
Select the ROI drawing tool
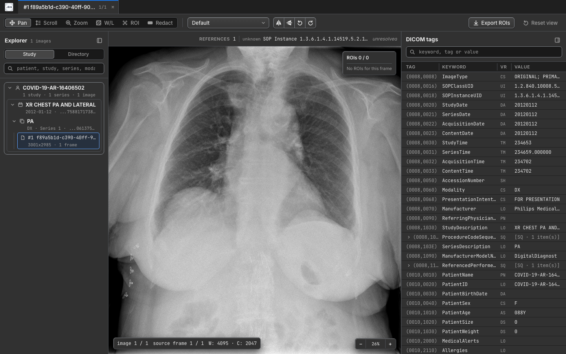(x=131, y=23)
